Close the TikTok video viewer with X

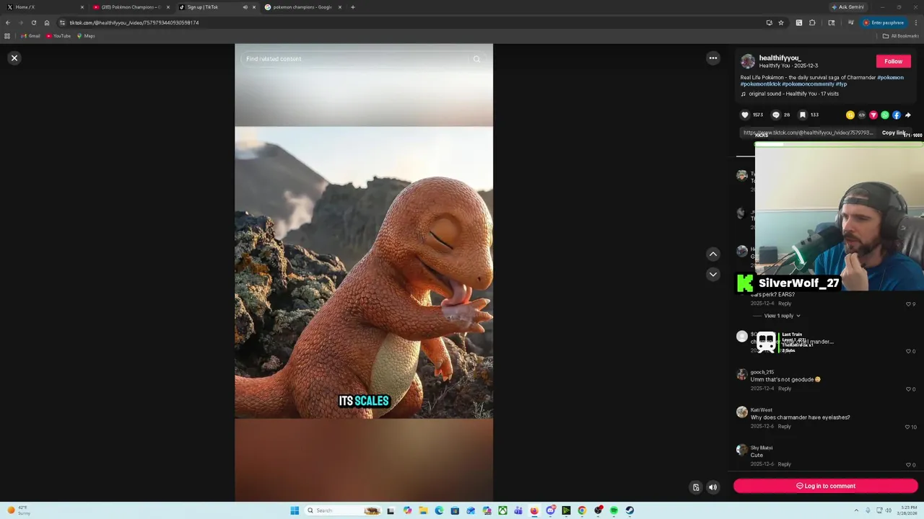point(14,58)
